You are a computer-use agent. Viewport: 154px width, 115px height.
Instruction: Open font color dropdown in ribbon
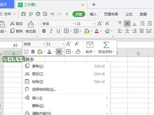101,31
